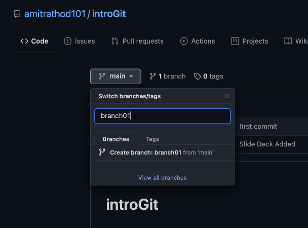Click the dropdown caret next to main
This screenshot has width=308, height=228.
pos(131,77)
